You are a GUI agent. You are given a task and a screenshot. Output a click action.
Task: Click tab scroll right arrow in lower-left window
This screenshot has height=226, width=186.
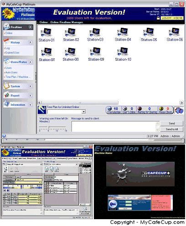click(91, 158)
